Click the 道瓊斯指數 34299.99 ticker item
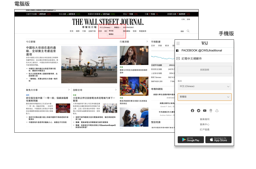The width and height of the screenshot is (256, 169). [x=178, y=14]
